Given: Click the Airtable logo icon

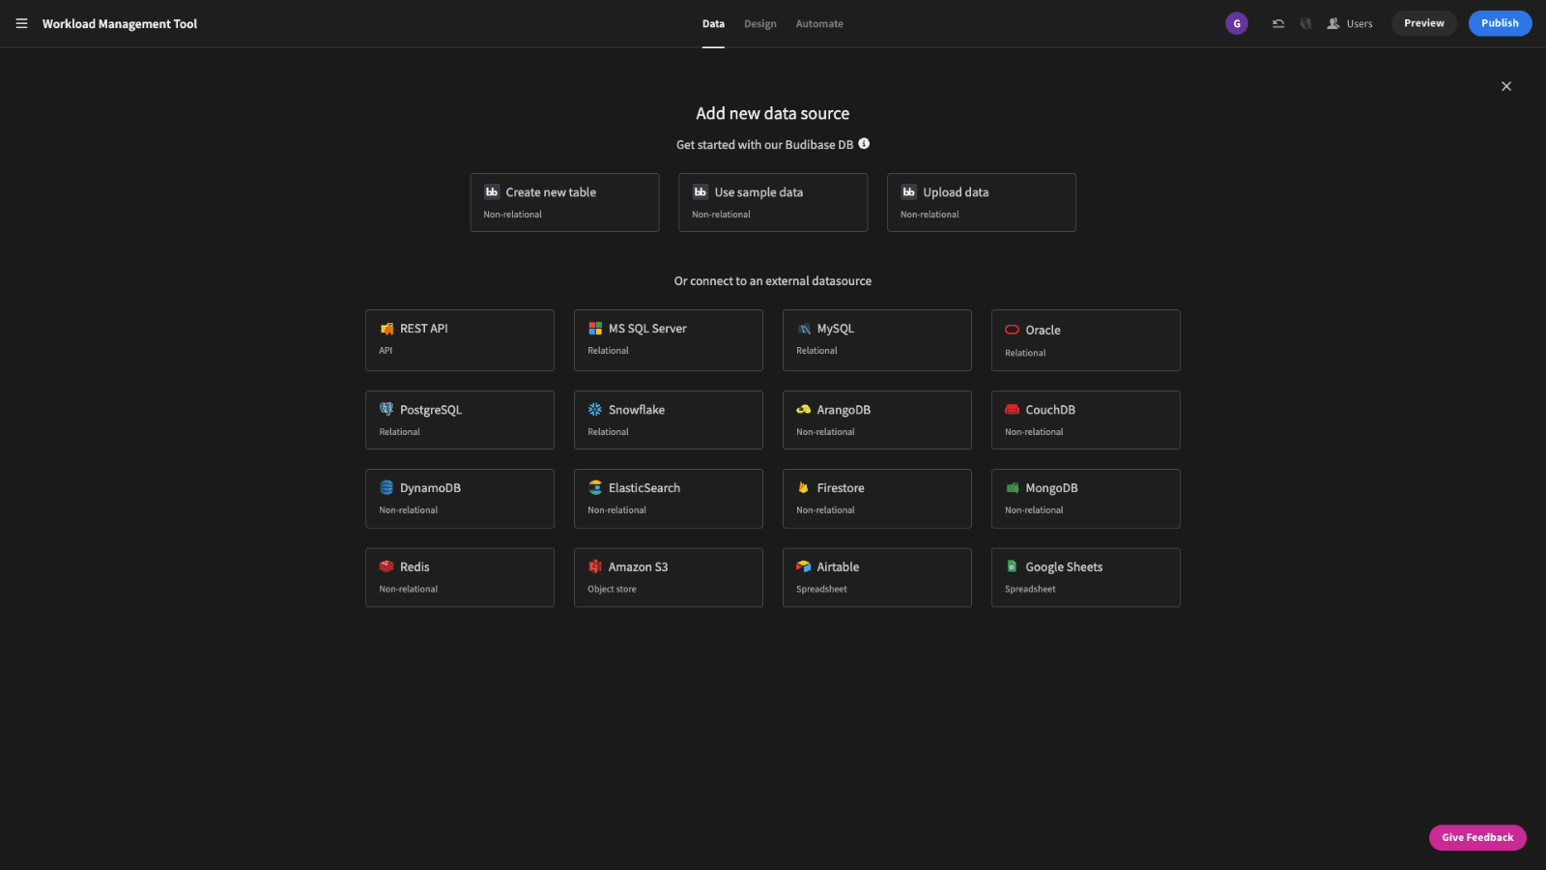Looking at the screenshot, I should pos(803,566).
